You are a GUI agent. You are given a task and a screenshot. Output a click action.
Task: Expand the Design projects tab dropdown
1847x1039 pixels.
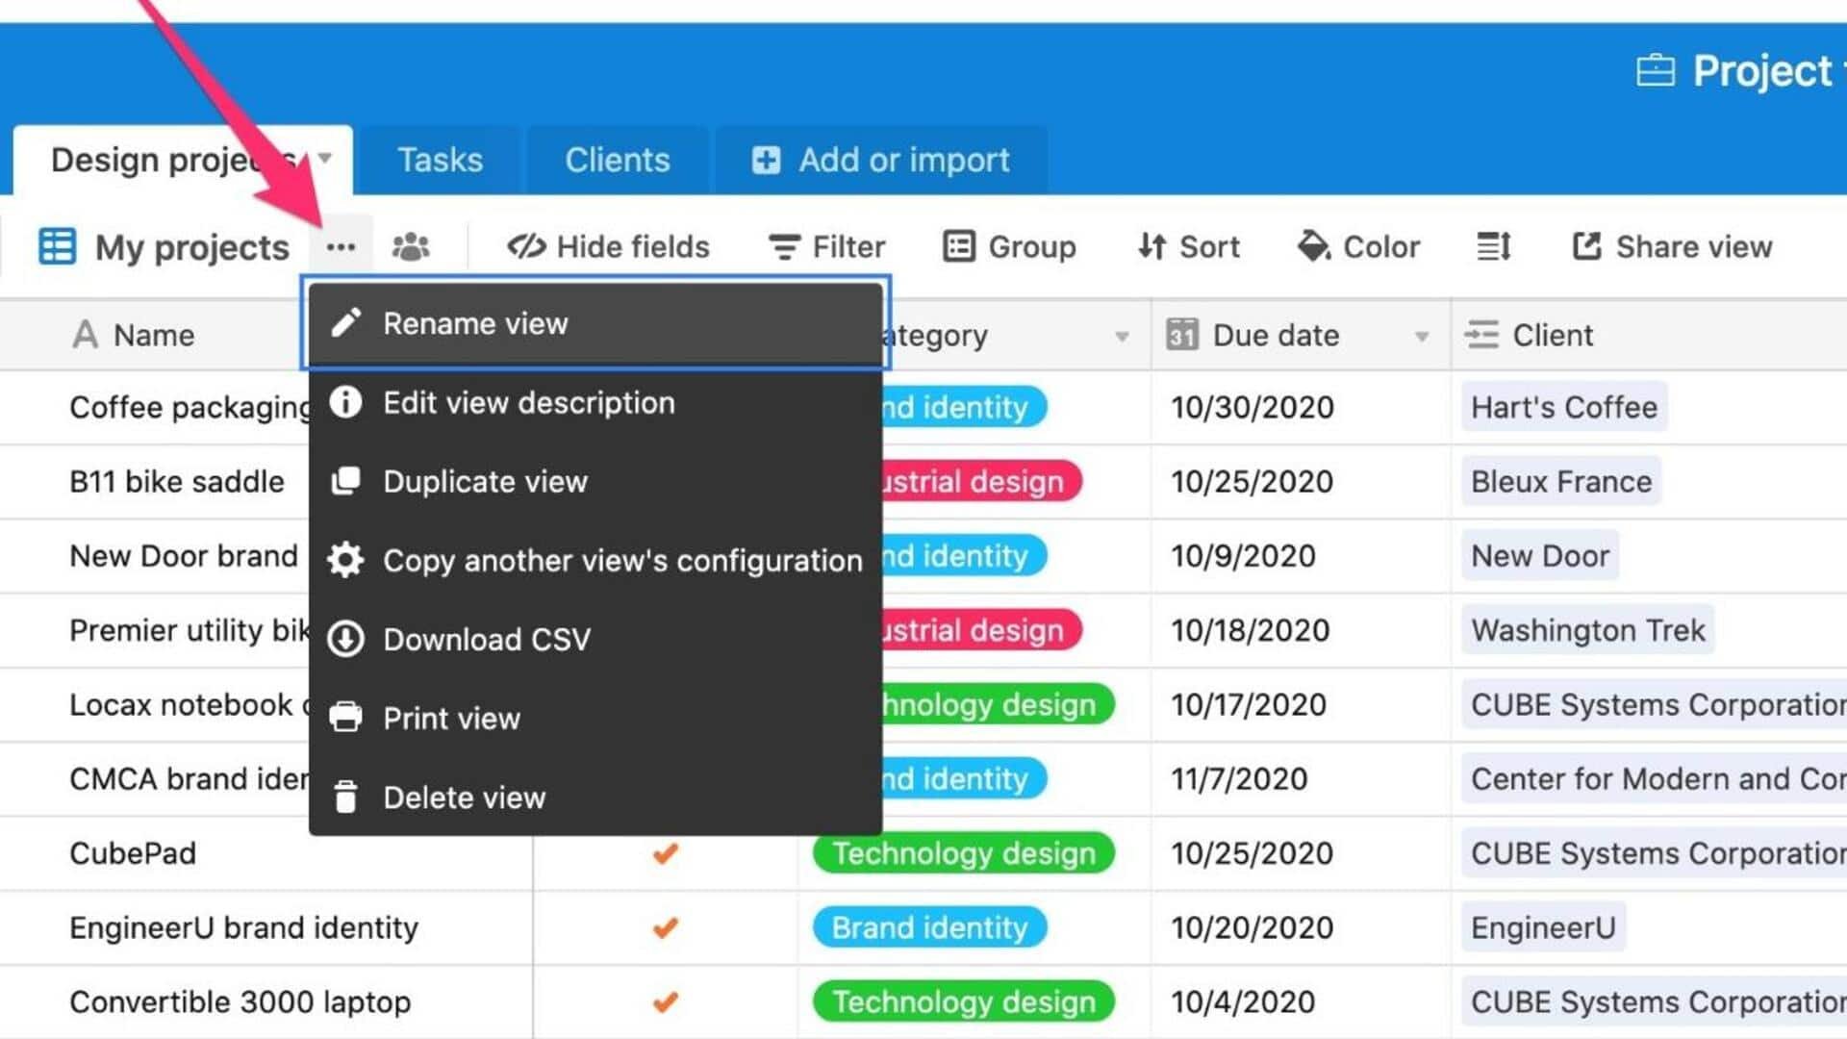click(323, 159)
